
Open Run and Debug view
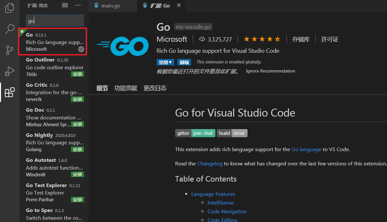coord(10,71)
